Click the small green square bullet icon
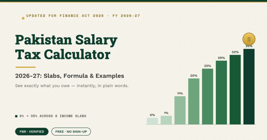 point(16,116)
